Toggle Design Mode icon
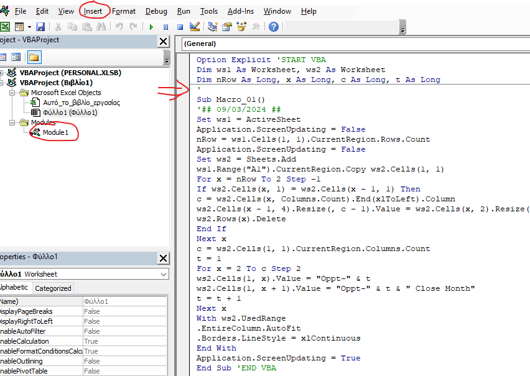Screen dimensions: 530x376 click(x=195, y=27)
